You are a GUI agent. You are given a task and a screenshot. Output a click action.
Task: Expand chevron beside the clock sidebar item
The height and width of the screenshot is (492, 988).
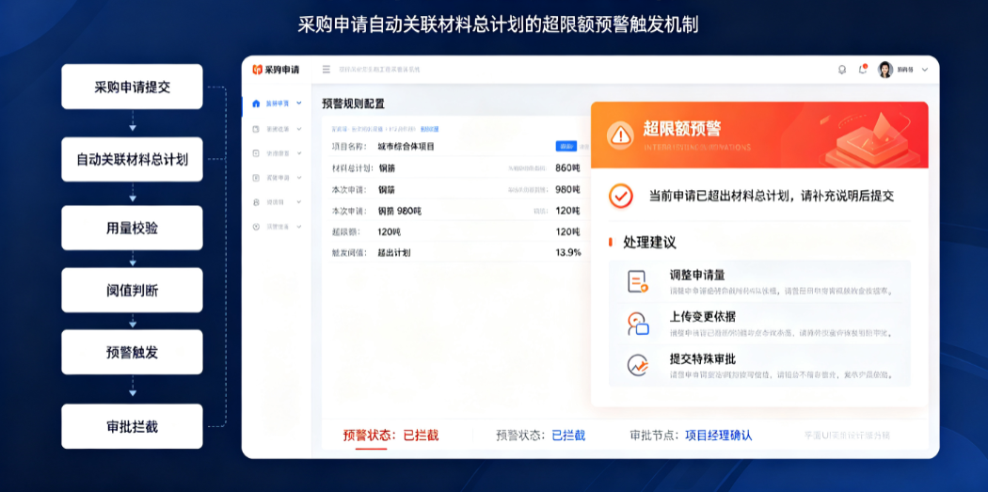pyautogui.click(x=298, y=226)
